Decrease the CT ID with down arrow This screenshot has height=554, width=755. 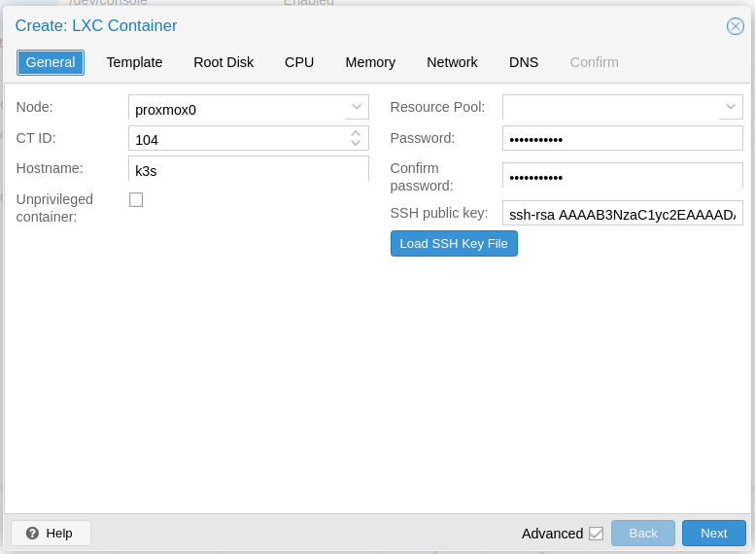(x=356, y=144)
